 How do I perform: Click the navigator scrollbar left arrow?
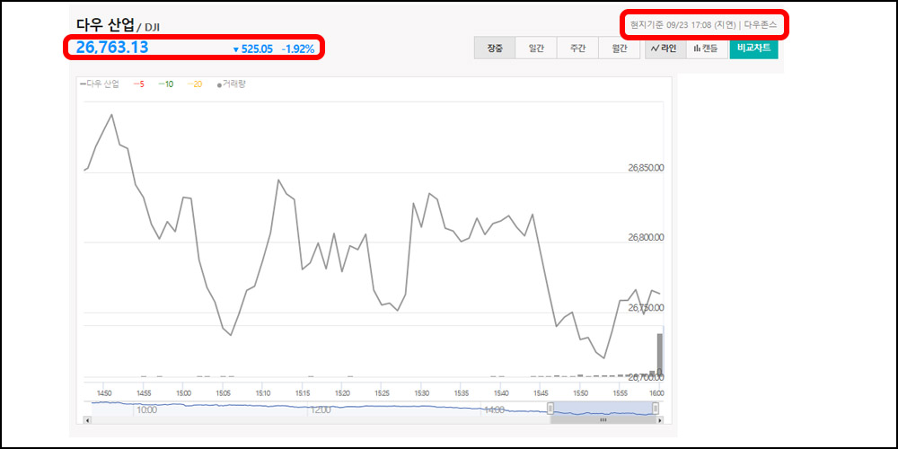coord(87,419)
